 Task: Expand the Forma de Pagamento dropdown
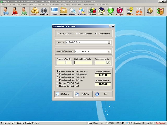(x=109, y=52)
